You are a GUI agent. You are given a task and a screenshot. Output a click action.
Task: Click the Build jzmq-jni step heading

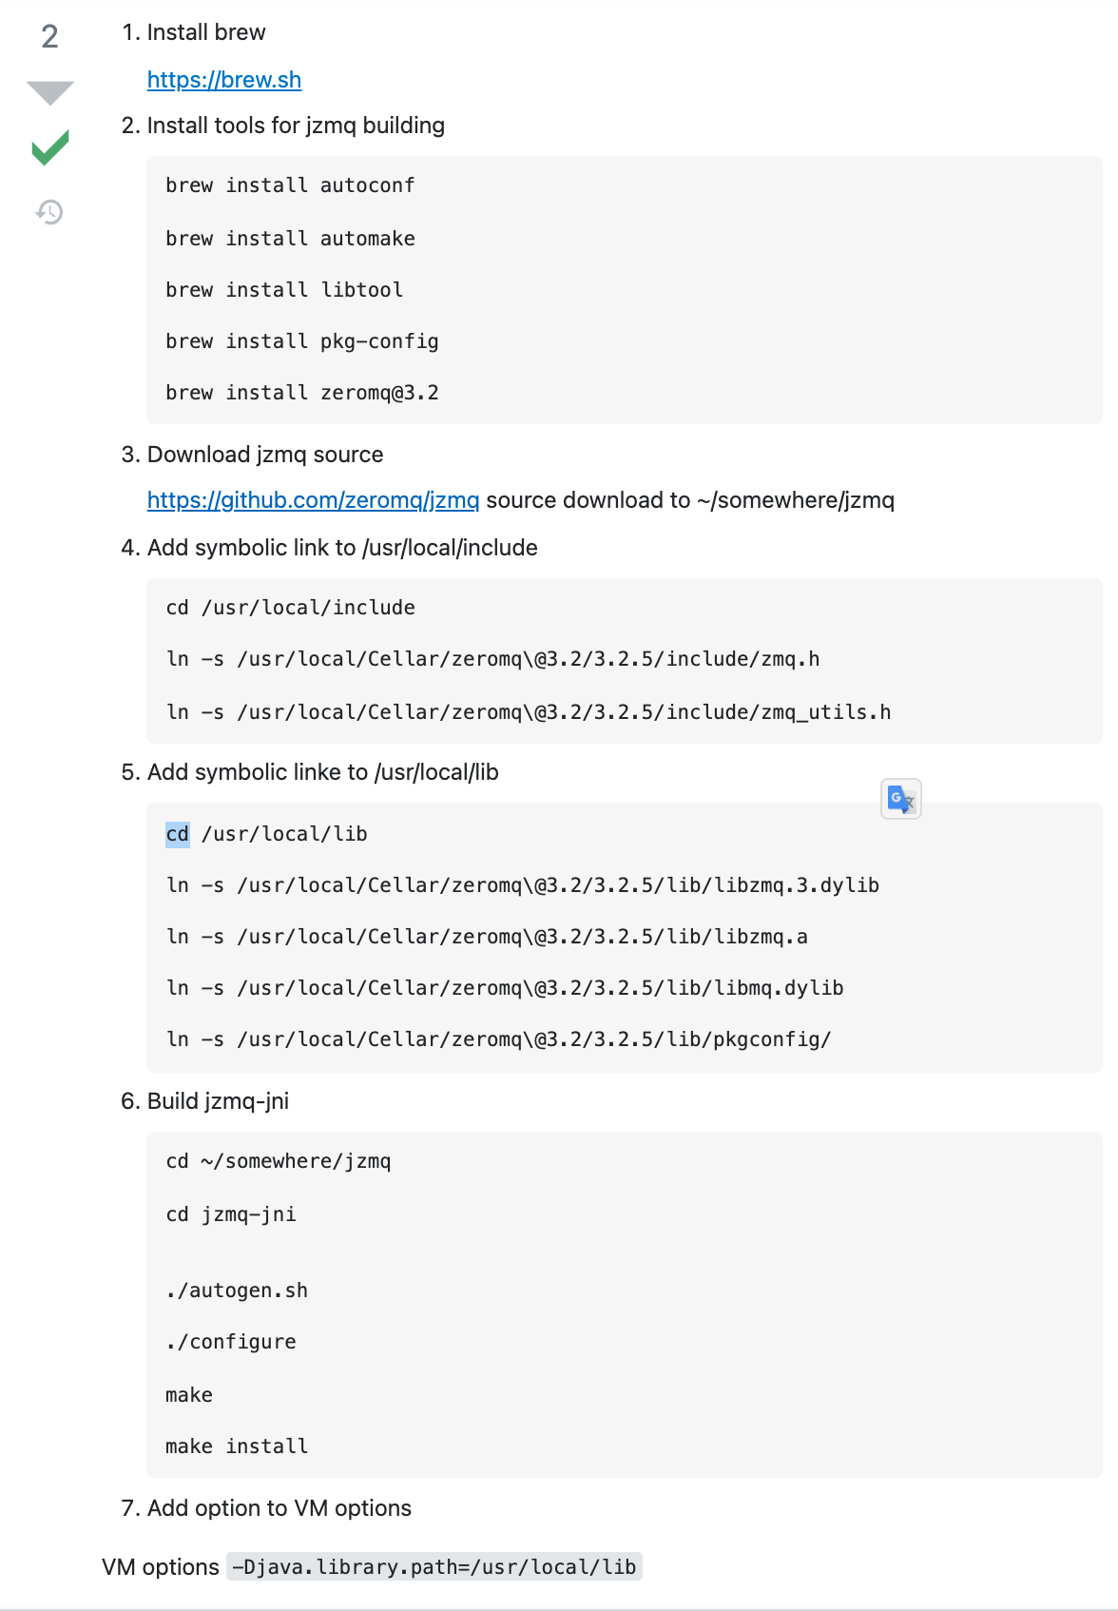click(x=218, y=1101)
